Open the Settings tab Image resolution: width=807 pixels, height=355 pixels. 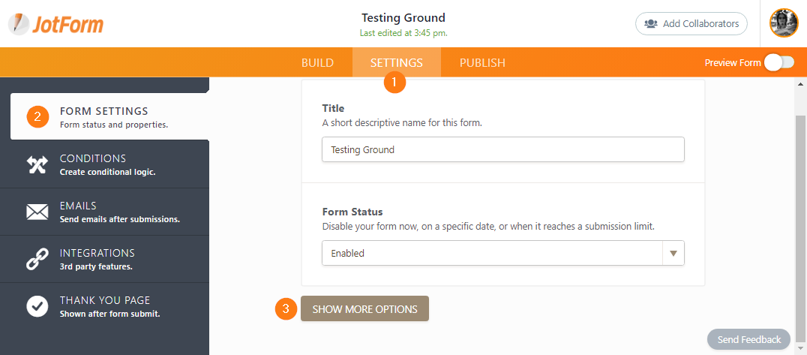pos(396,63)
